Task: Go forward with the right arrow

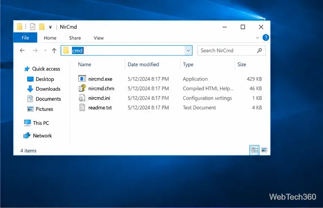Action: tap(35, 50)
